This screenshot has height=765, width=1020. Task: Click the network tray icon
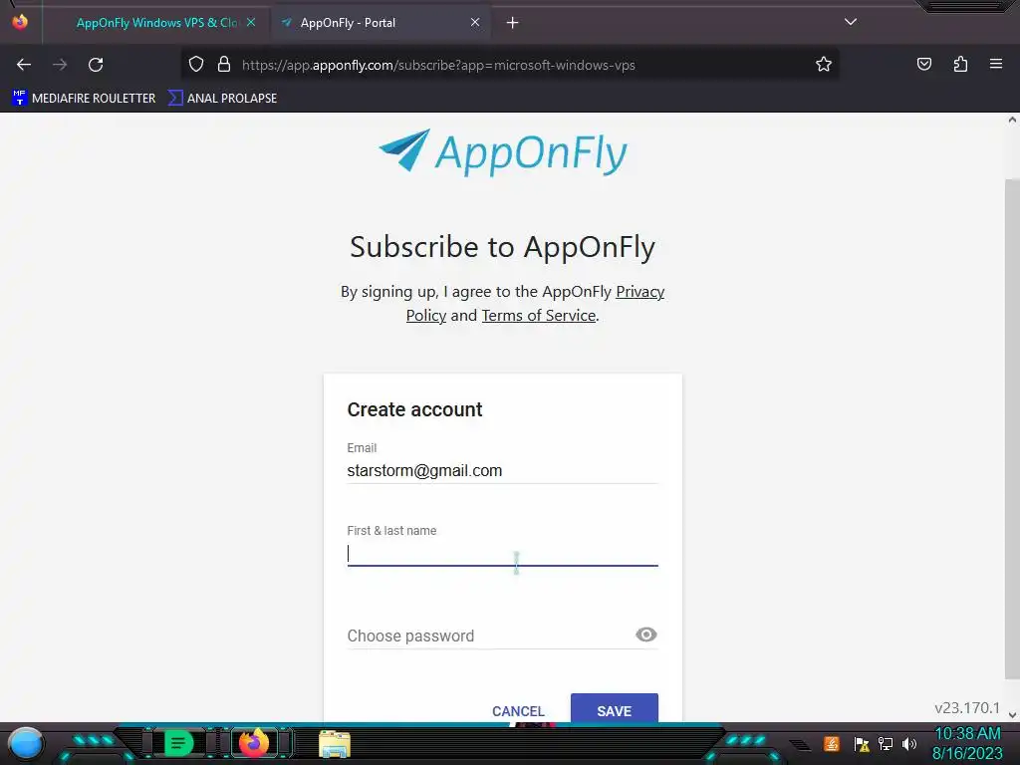click(886, 743)
